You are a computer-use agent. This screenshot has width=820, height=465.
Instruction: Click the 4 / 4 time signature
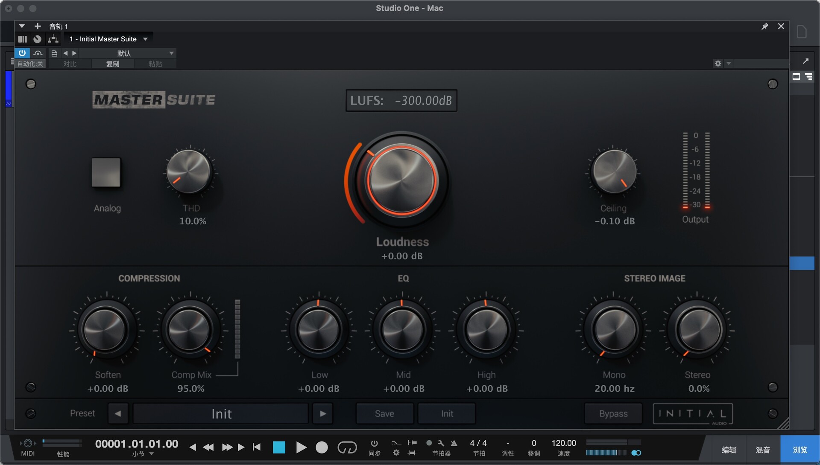coord(478,443)
